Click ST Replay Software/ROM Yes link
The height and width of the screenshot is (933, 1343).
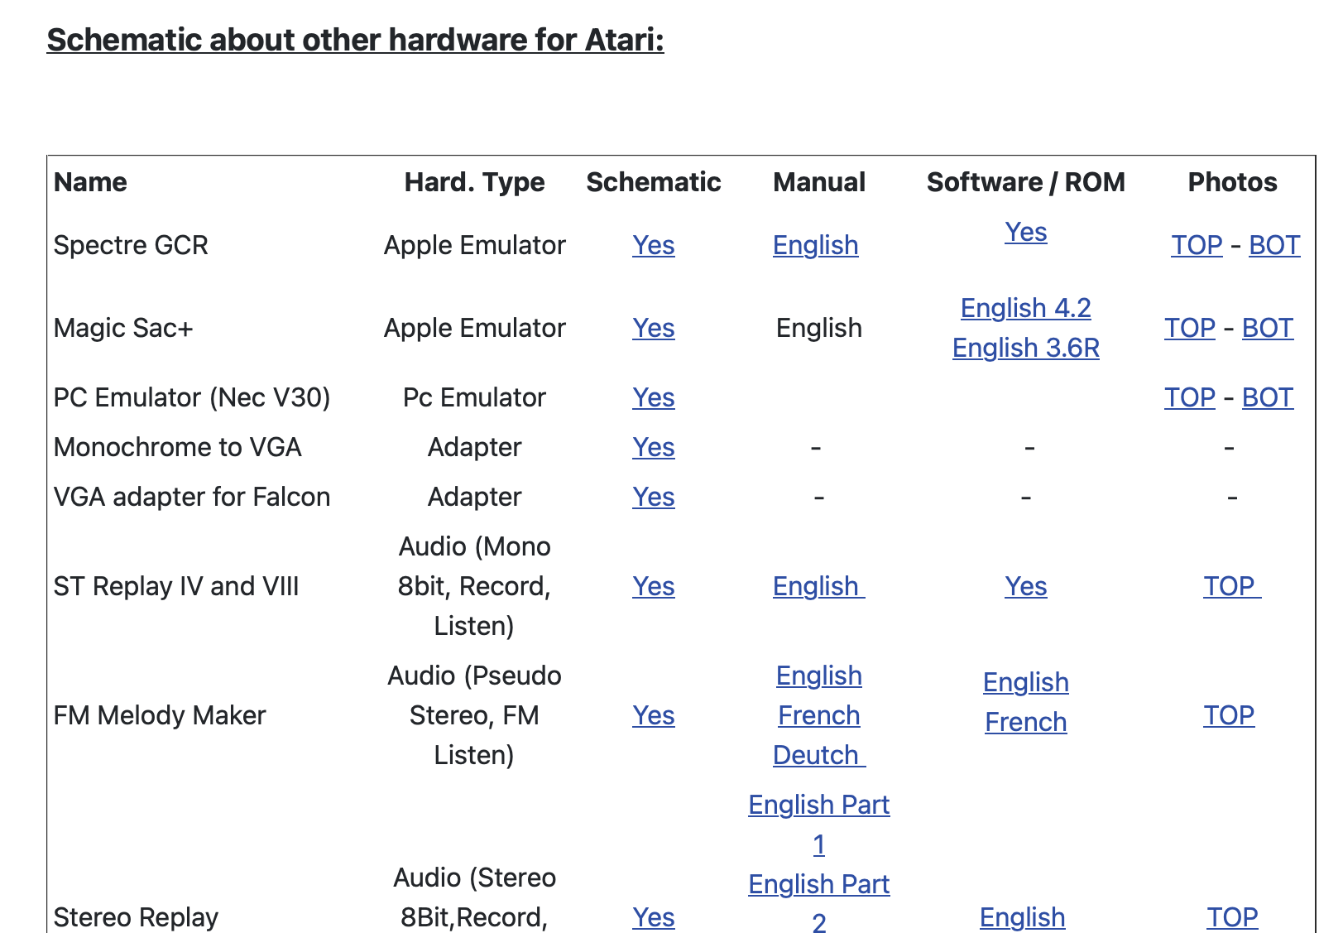(1025, 586)
